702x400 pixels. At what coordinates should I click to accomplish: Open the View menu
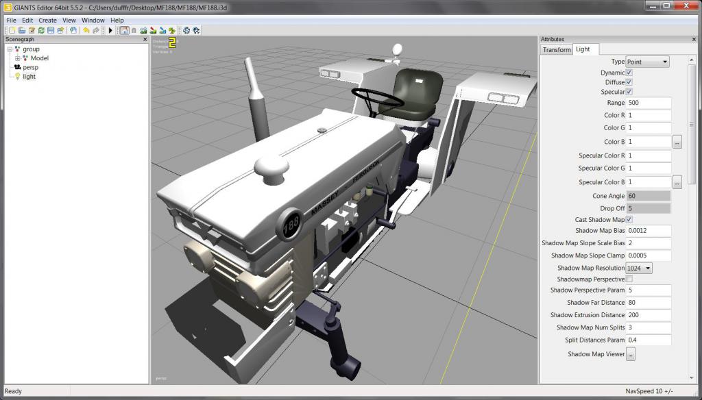[69, 20]
